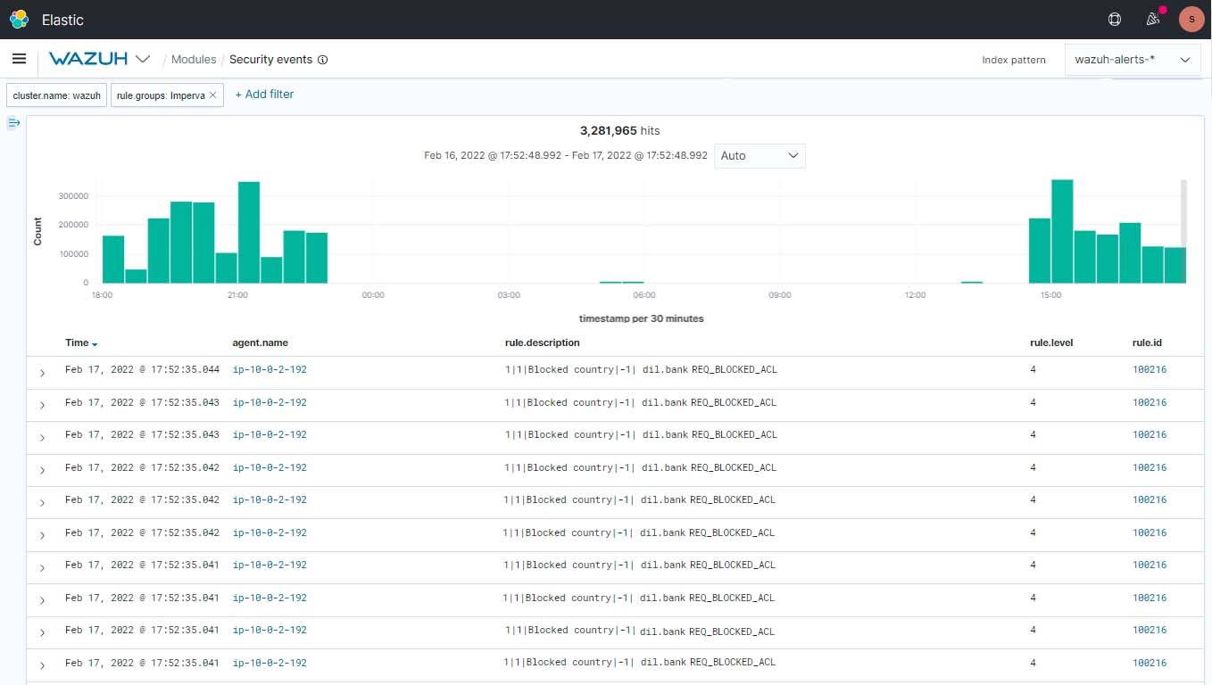Image resolution: width=1212 pixels, height=685 pixels.
Task: Expand the last visible event row
Action: pyautogui.click(x=42, y=665)
